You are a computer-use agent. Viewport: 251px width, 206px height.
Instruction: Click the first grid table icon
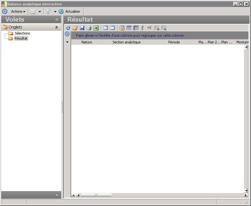[x=129, y=28]
